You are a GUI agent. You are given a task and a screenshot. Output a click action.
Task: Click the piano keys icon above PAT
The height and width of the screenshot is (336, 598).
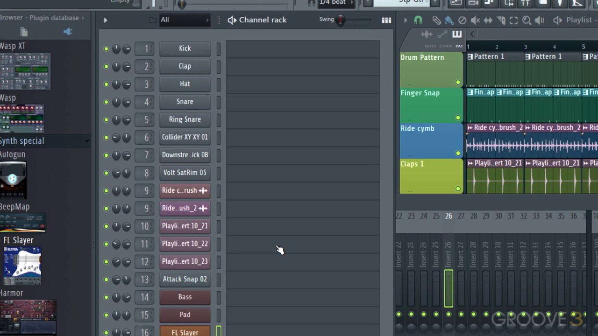click(x=457, y=34)
